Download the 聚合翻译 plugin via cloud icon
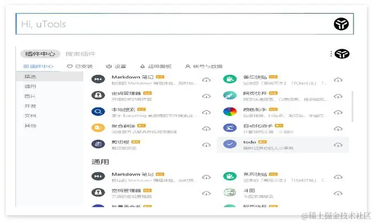 (206, 128)
